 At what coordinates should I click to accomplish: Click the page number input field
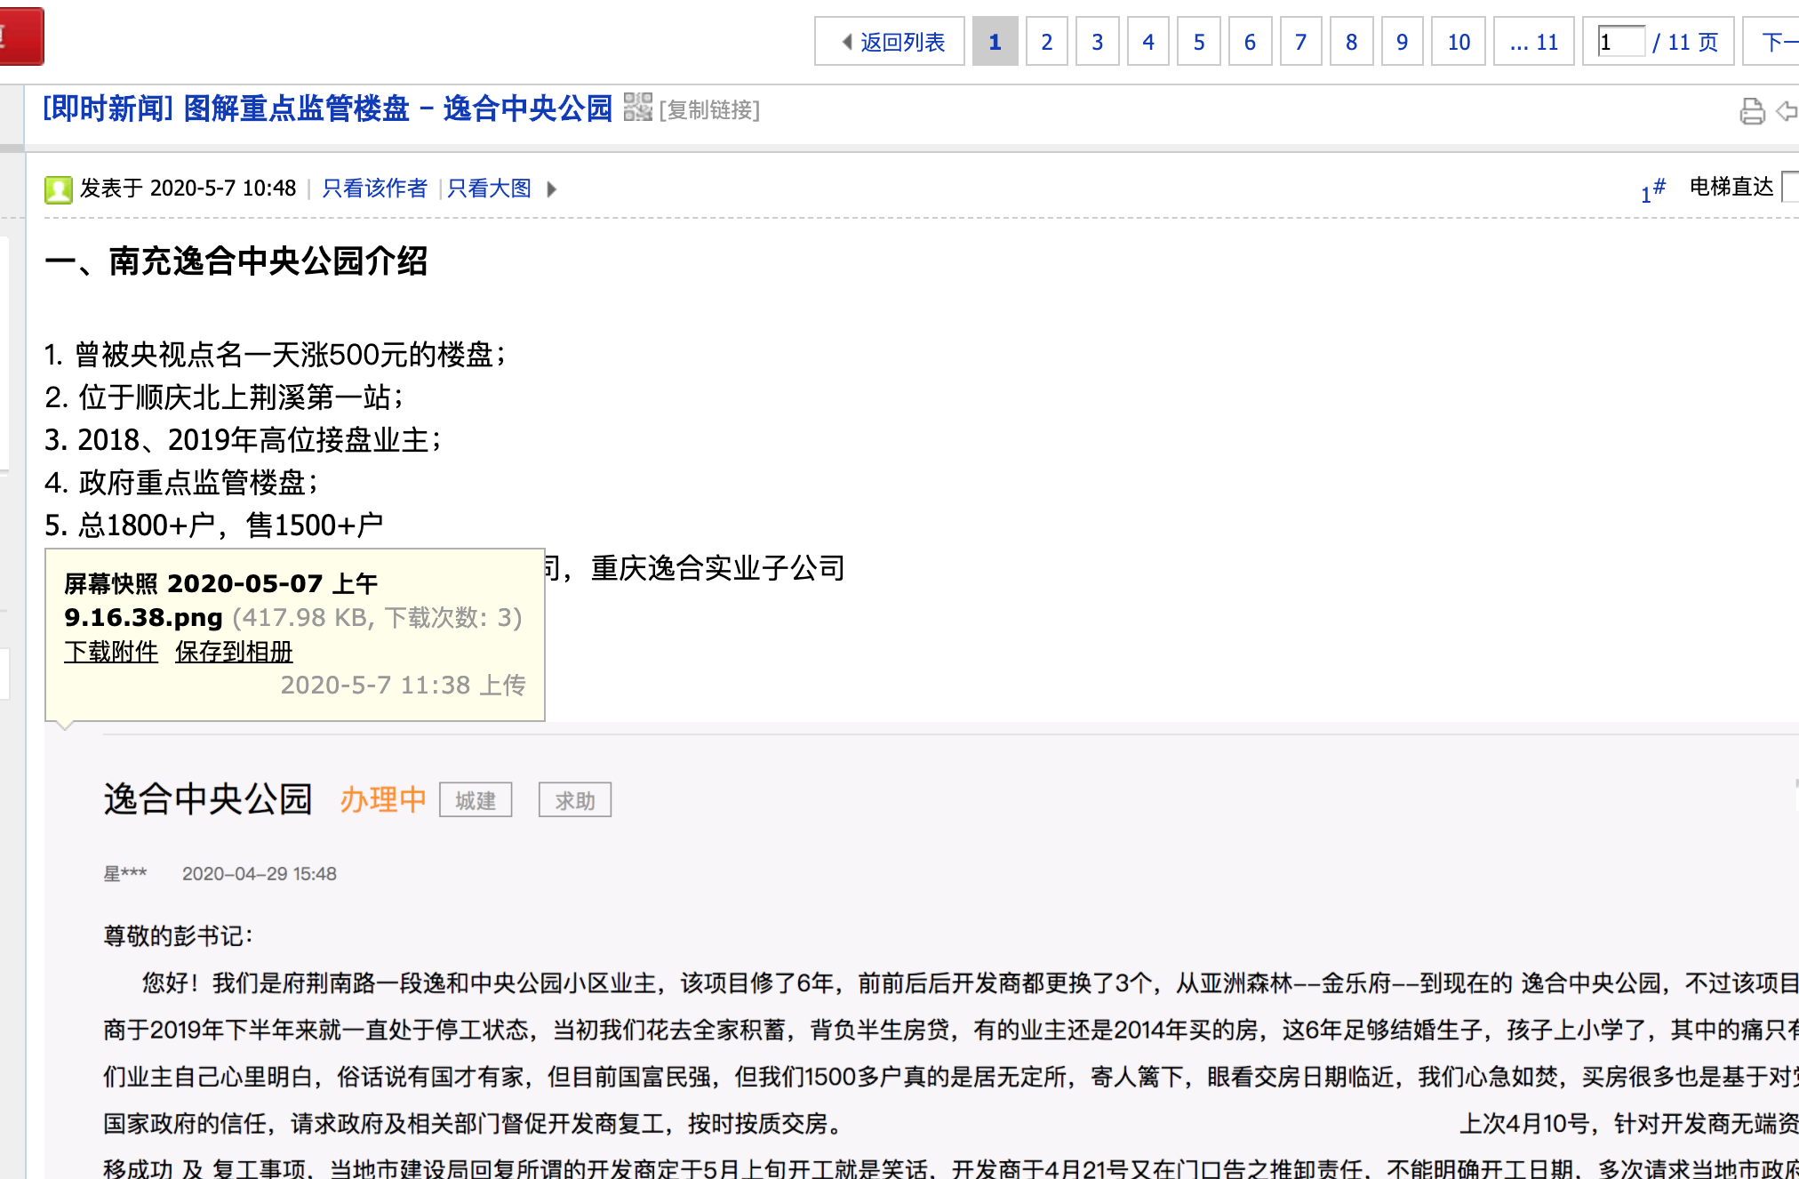pos(1620,42)
